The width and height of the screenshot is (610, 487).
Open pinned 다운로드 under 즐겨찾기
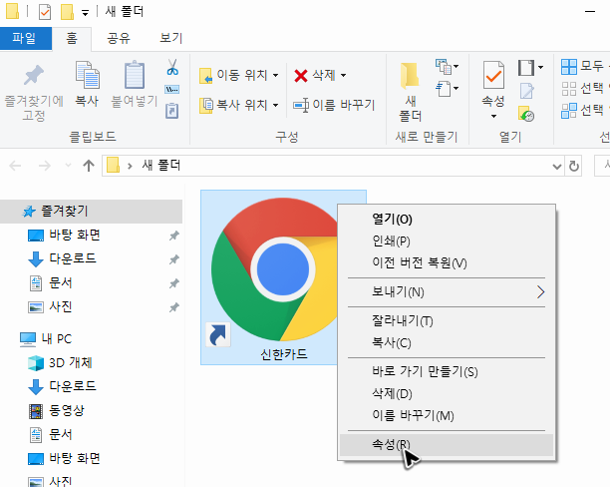(x=73, y=258)
